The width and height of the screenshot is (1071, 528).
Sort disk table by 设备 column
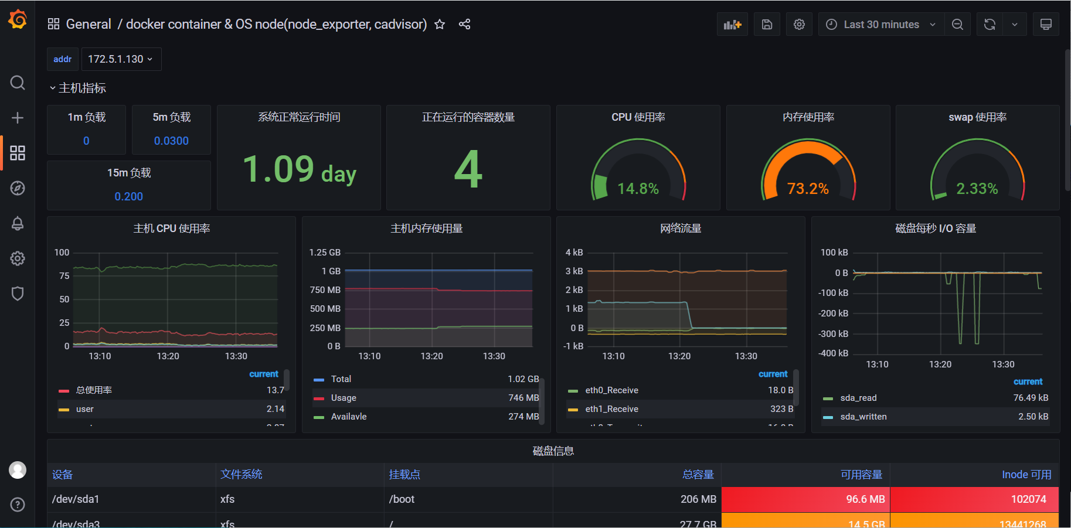tap(63, 475)
